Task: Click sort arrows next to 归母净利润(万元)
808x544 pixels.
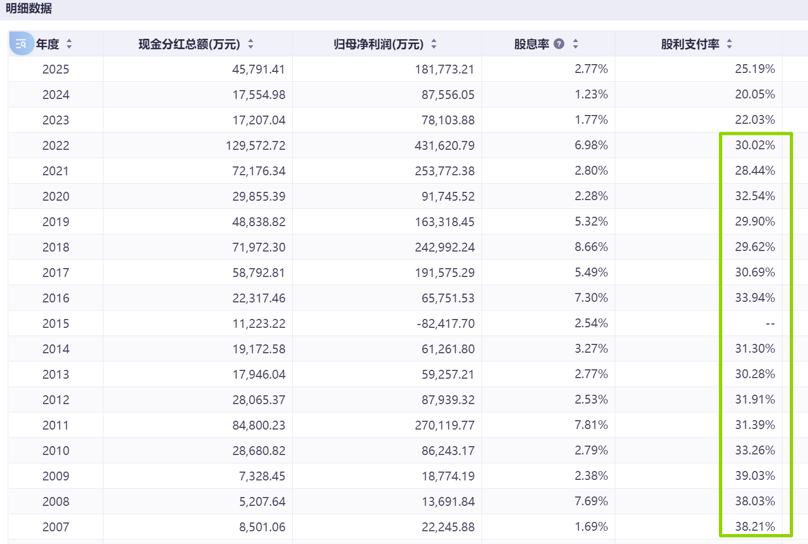Action: pos(434,44)
